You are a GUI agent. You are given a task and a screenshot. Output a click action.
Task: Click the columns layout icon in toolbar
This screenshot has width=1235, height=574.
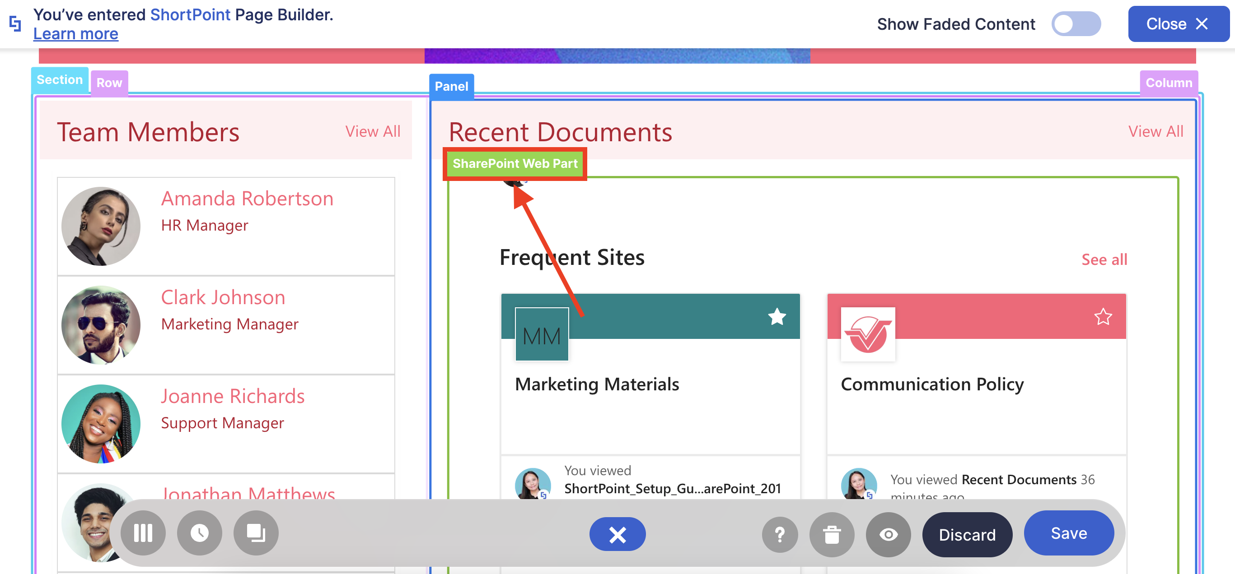[x=143, y=533]
